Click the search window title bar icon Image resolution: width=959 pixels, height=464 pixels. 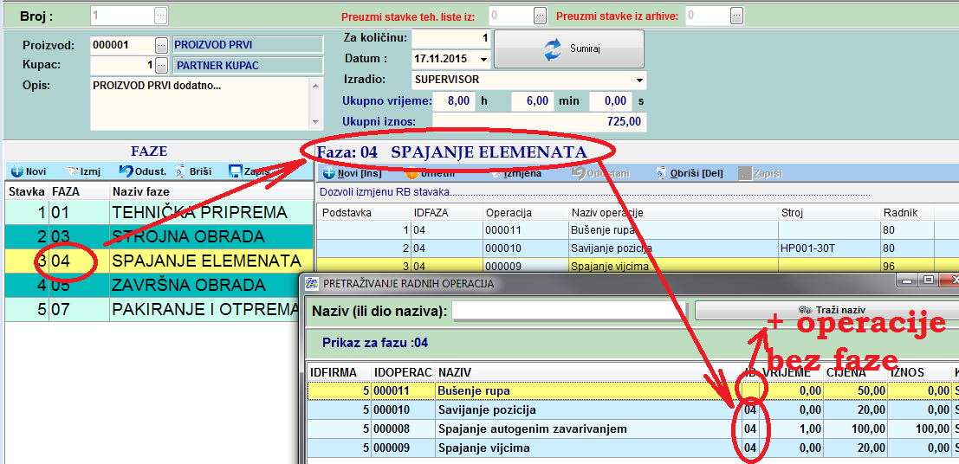[x=312, y=283]
